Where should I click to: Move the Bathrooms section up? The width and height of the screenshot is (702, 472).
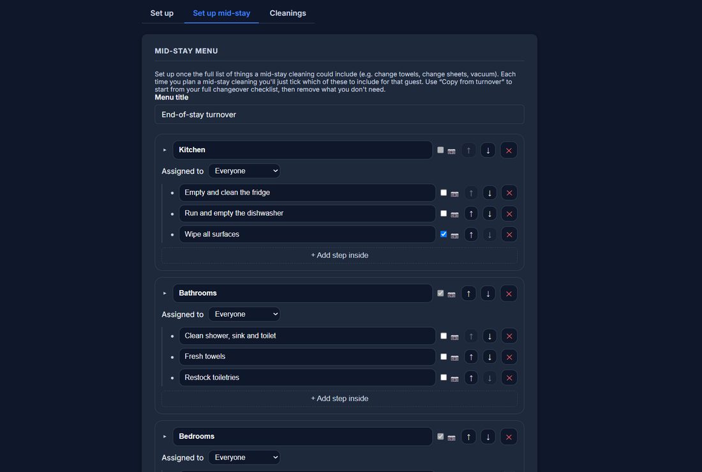pos(469,294)
